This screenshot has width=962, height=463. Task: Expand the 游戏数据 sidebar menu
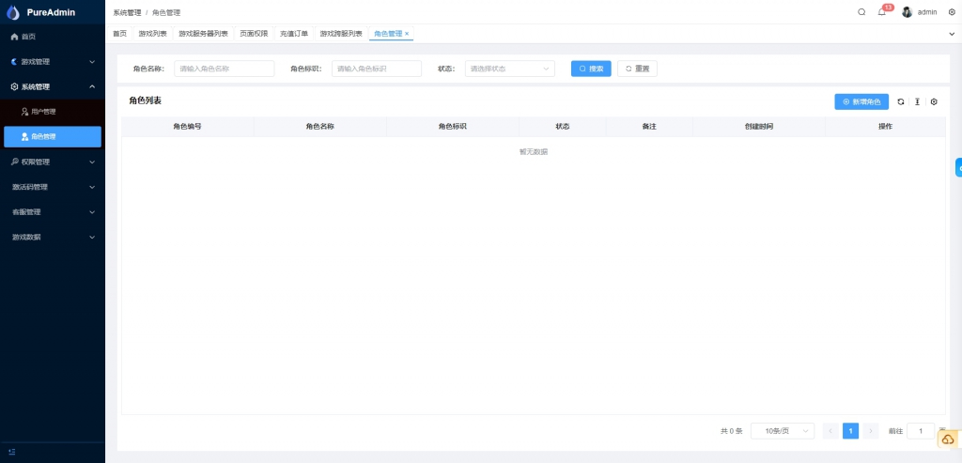(x=53, y=237)
